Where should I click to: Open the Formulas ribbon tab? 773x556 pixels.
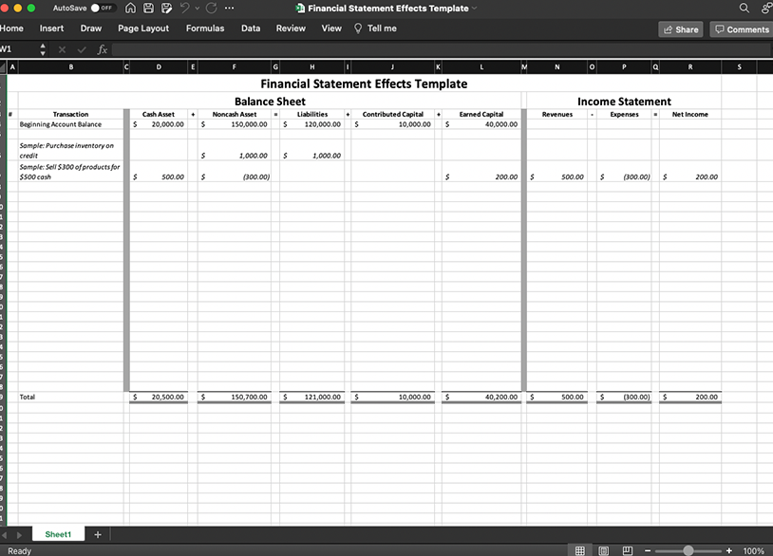[x=205, y=28]
